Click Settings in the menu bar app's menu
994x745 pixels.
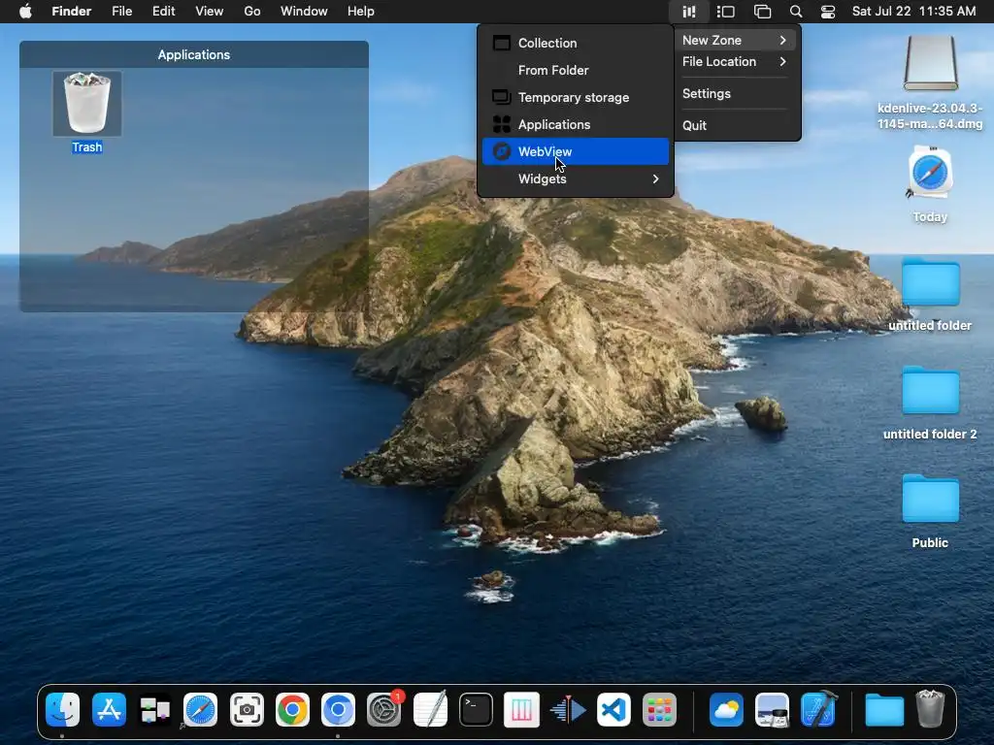pos(707,94)
